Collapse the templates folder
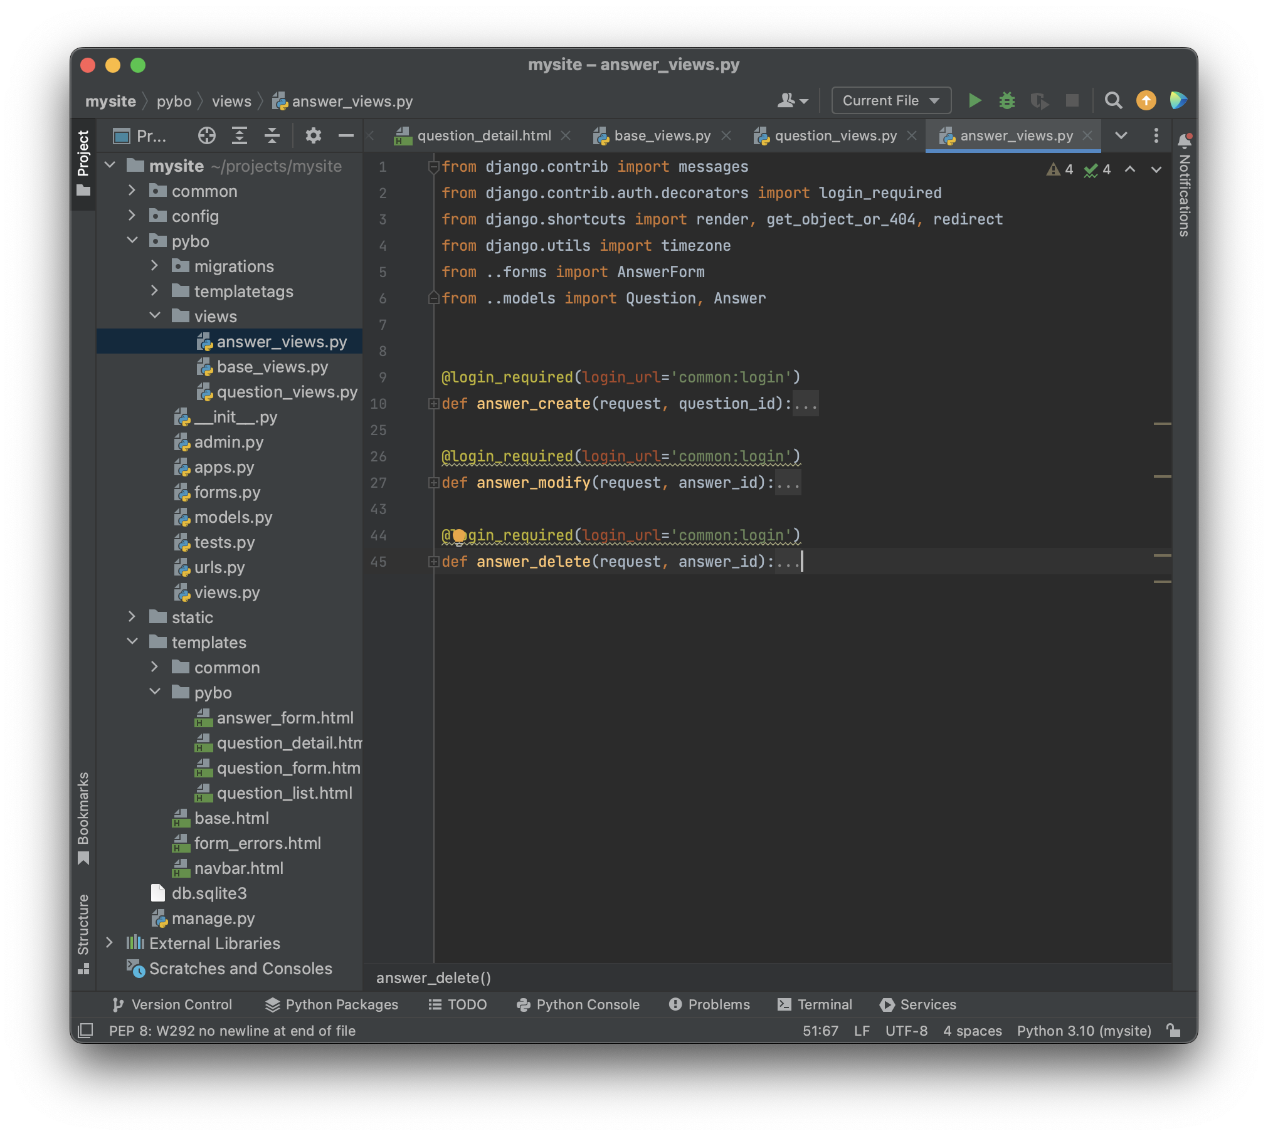This screenshot has width=1268, height=1136. [132, 642]
